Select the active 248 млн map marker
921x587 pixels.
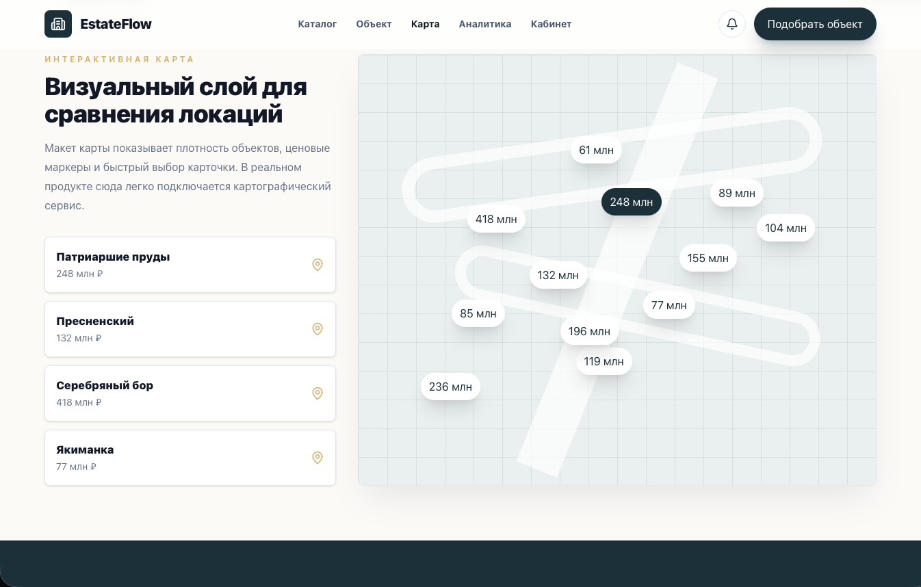(632, 202)
